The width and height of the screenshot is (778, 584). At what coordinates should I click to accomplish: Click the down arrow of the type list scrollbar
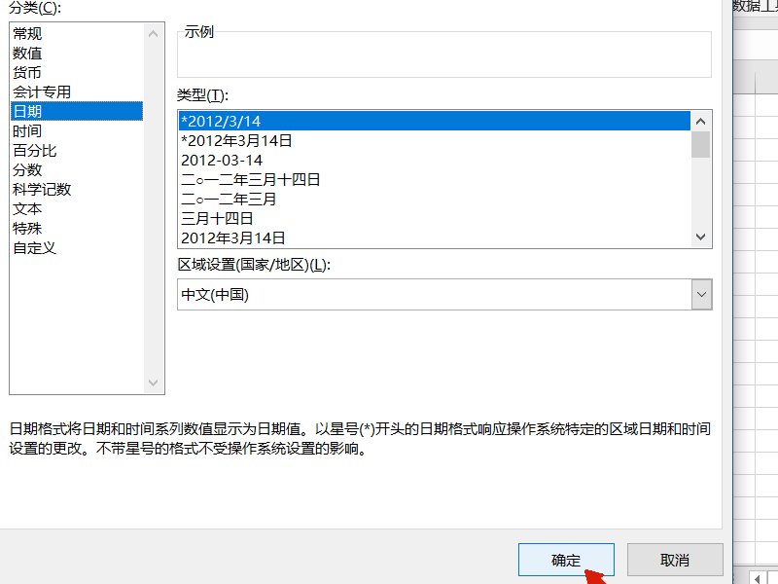[701, 237]
